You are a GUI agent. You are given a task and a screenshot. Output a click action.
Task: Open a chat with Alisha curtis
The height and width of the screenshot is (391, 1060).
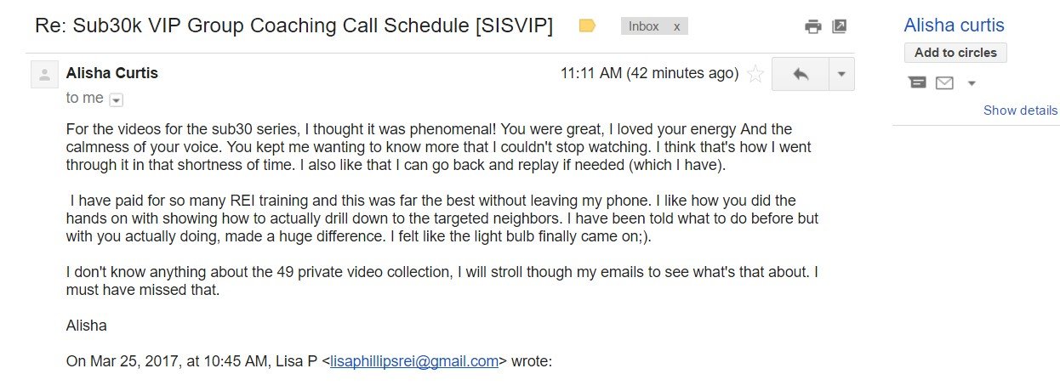click(917, 82)
